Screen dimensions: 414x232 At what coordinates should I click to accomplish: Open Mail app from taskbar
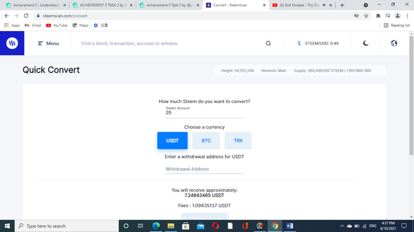tap(201, 226)
